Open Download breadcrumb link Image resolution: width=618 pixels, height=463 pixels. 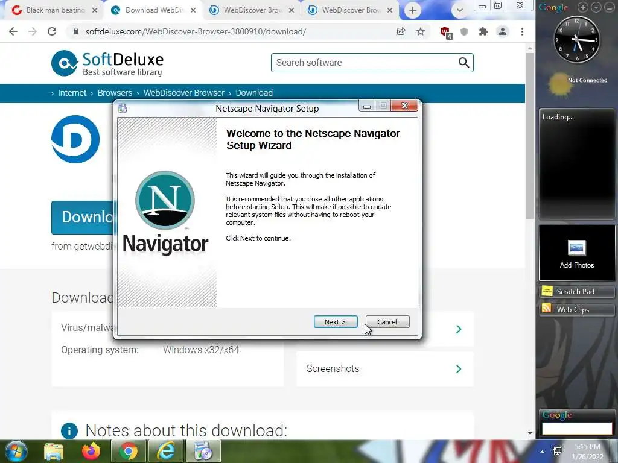254,93
